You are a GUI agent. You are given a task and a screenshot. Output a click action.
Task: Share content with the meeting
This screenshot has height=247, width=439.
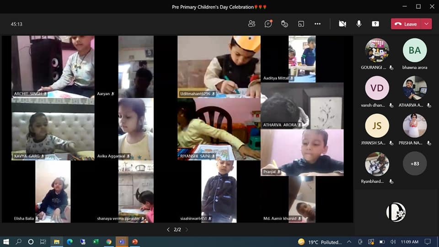coord(375,24)
